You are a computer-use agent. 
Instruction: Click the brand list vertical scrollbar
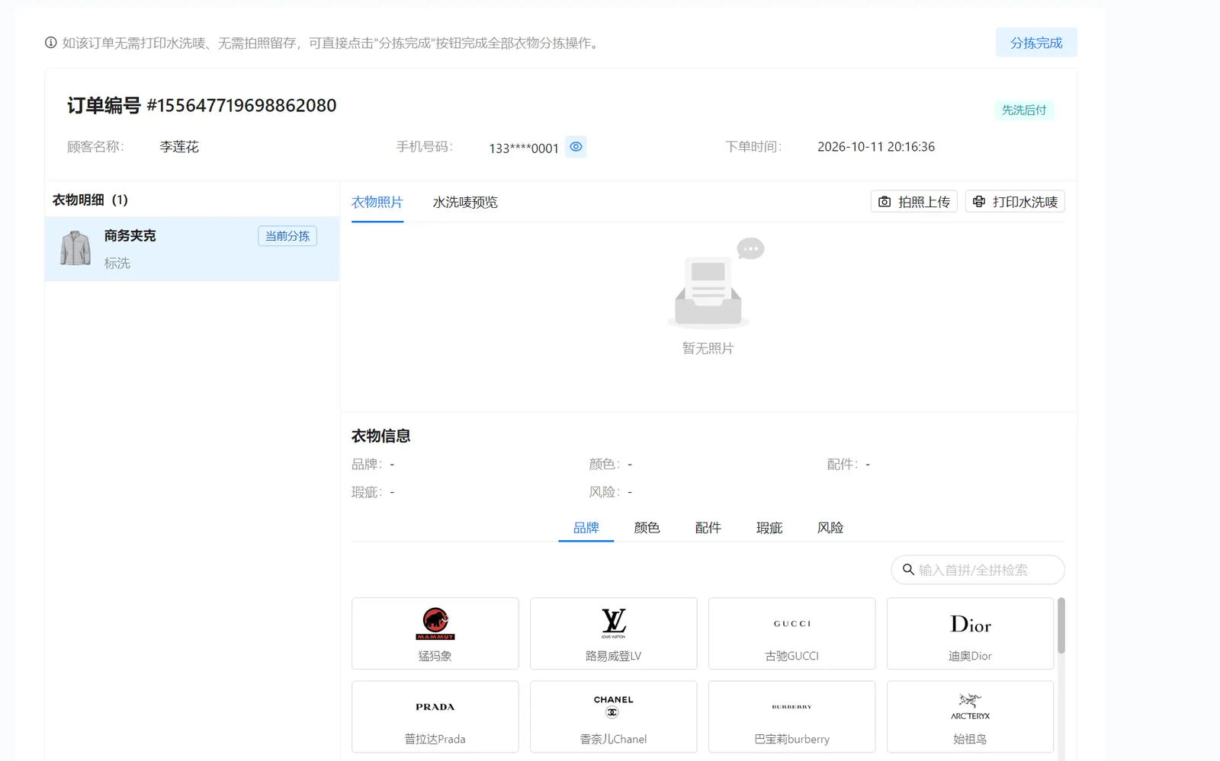(x=1061, y=625)
